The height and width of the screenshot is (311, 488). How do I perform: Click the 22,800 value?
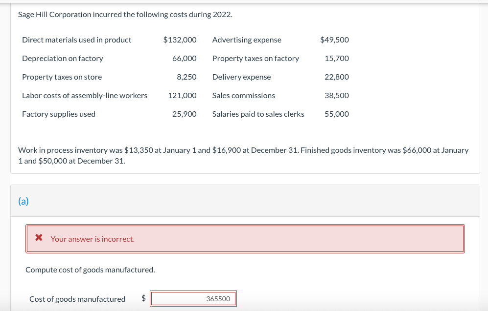click(337, 77)
